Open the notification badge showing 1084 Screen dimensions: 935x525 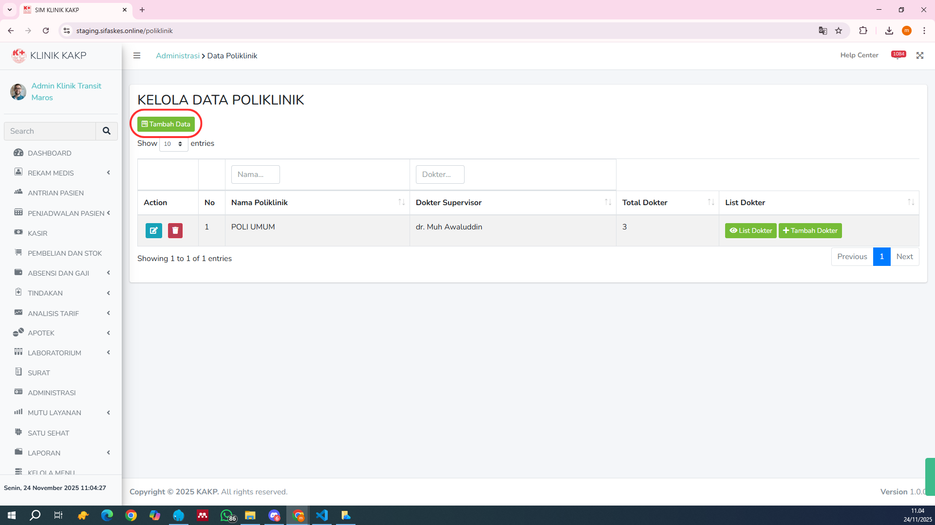coord(898,54)
